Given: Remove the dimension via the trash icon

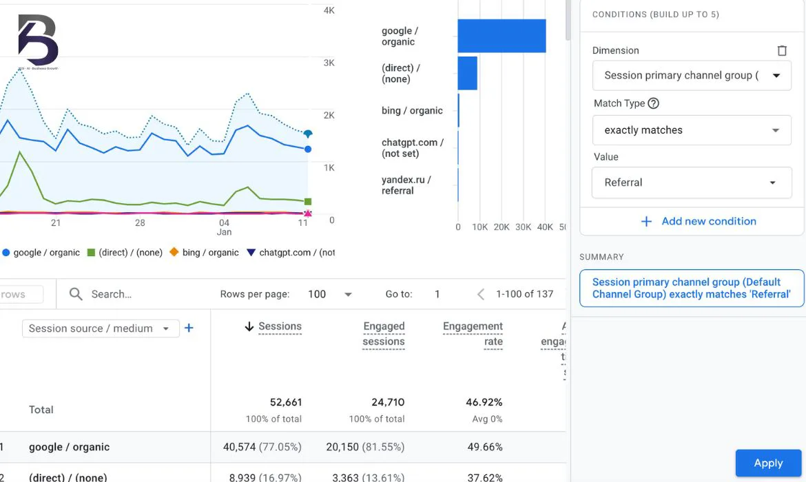Looking at the screenshot, I should (x=782, y=50).
